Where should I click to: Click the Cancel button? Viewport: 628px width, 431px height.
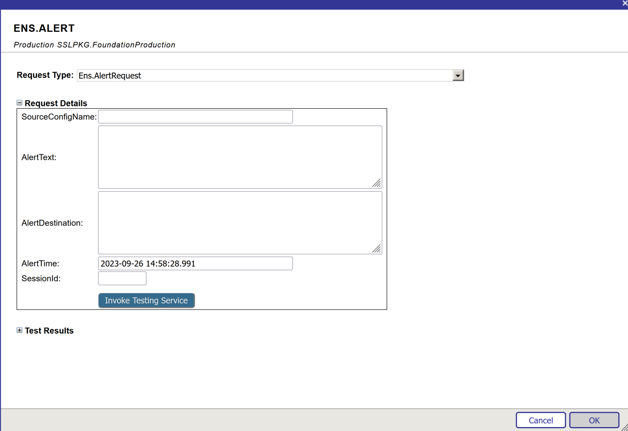540,420
